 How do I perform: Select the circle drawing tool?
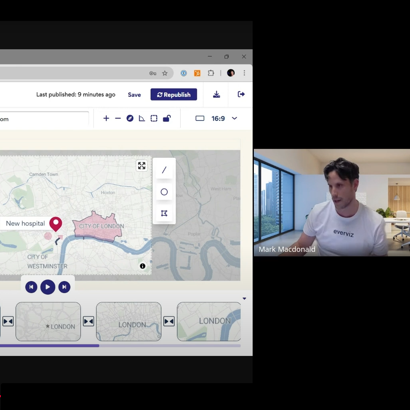(x=164, y=192)
